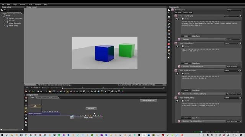Switch to Scene tab in Nodegraph editor
The width and height of the screenshot is (245, 137).
tap(32, 97)
